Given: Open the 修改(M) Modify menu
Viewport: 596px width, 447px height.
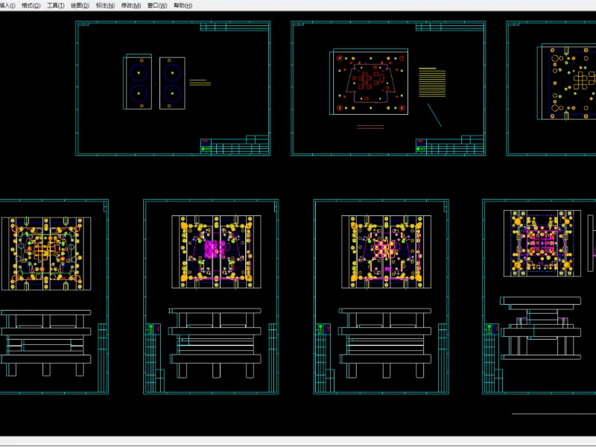Looking at the screenshot, I should tap(131, 5).
